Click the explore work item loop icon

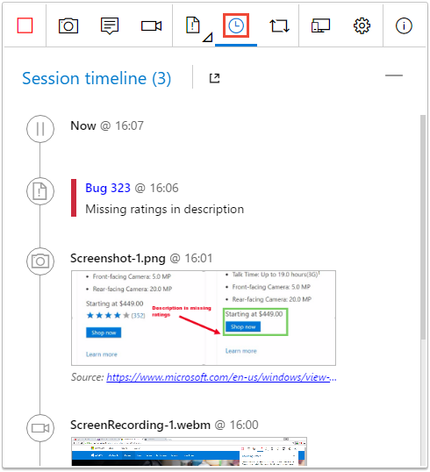tap(279, 25)
